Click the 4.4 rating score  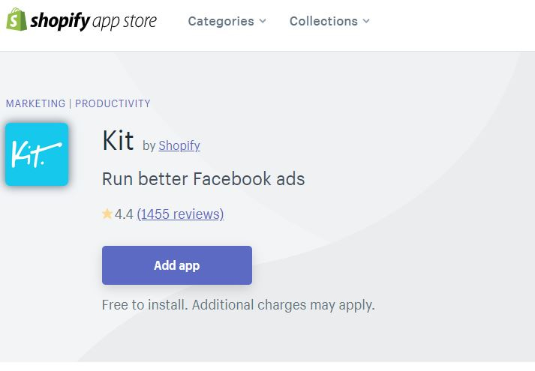pyautogui.click(x=124, y=214)
